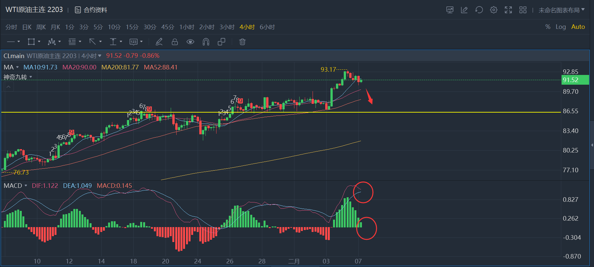Image resolution: width=594 pixels, height=267 pixels.
Task: Delete drawings with the trash icon
Action: click(242, 42)
